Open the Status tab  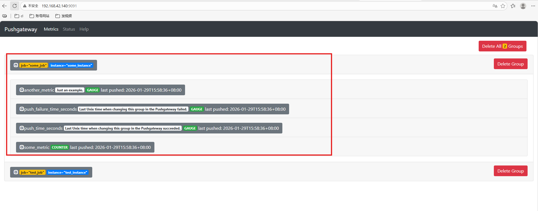[69, 29]
